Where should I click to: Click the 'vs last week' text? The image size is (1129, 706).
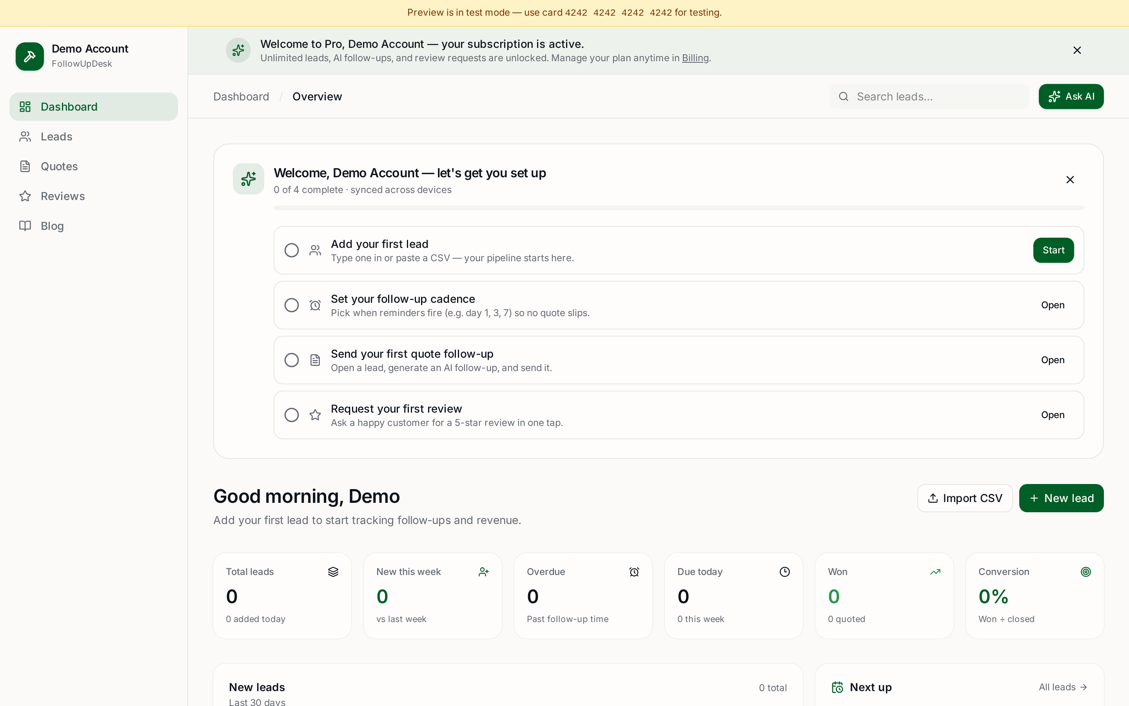(401, 619)
